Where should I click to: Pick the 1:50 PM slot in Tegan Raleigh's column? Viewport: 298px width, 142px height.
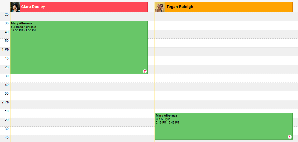pos(226,96)
